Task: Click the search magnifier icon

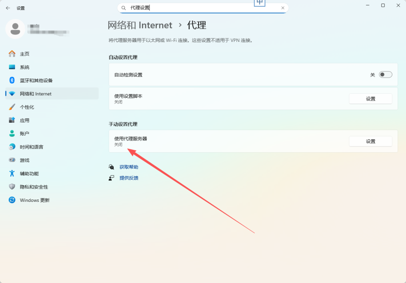Action: click(124, 8)
